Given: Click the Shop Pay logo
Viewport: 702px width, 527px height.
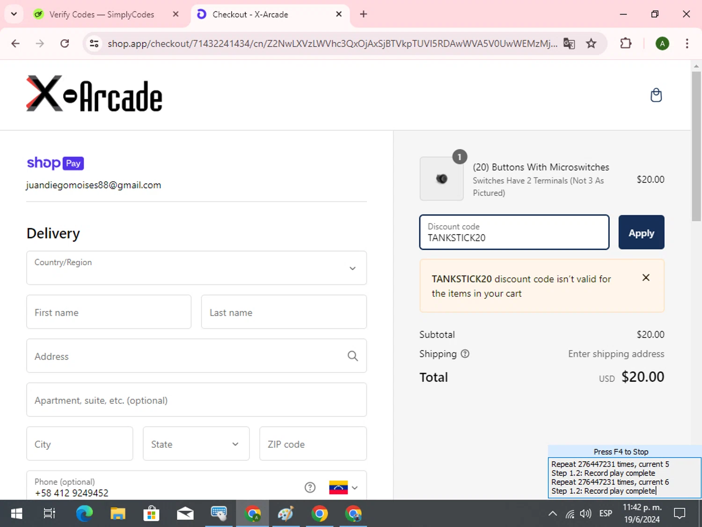Looking at the screenshot, I should 55,163.
